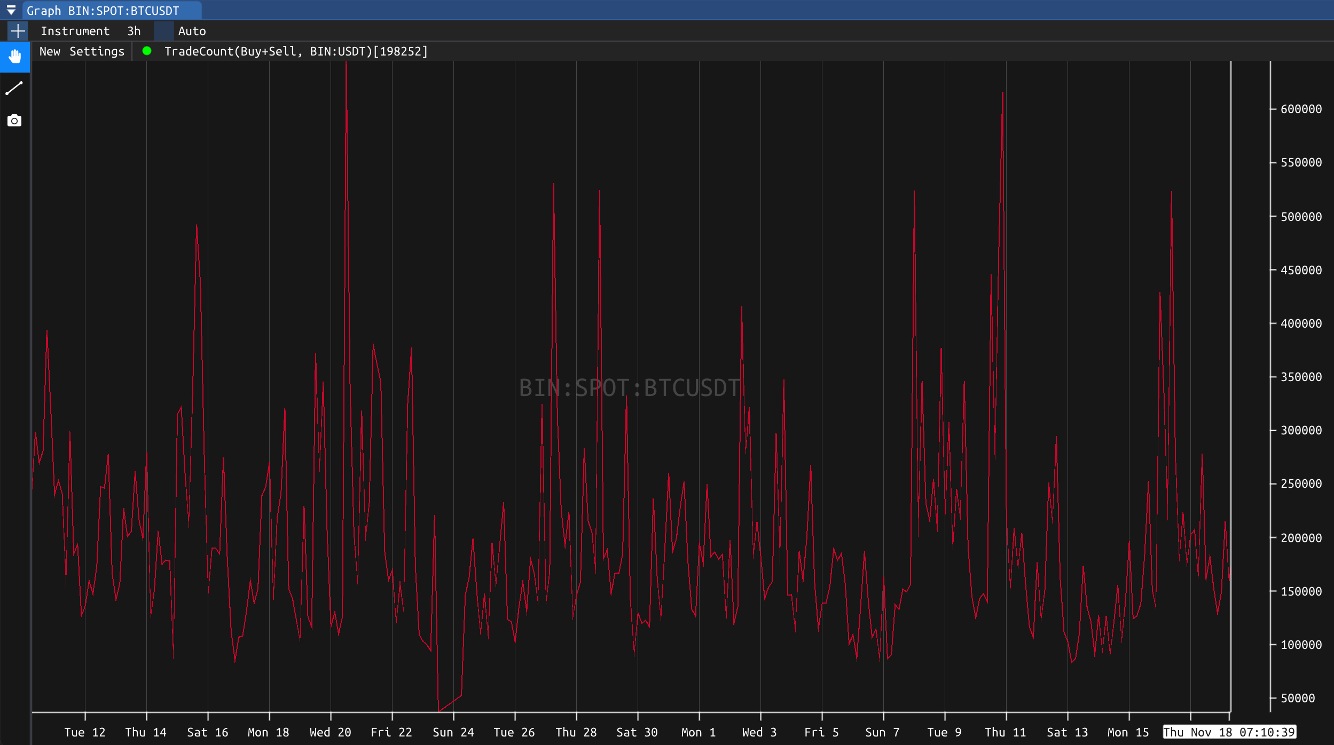
Task: Toggle the Auto checkbox square
Action: click(163, 31)
